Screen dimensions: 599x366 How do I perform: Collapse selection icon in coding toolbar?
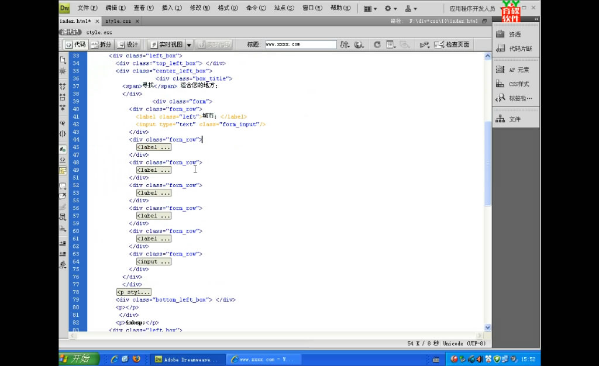(63, 97)
